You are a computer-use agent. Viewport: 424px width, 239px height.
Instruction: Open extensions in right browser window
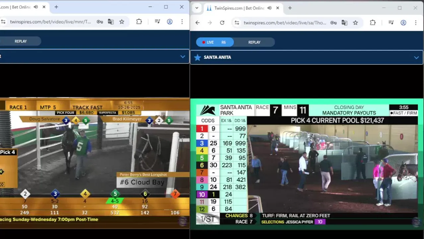tap(373, 23)
